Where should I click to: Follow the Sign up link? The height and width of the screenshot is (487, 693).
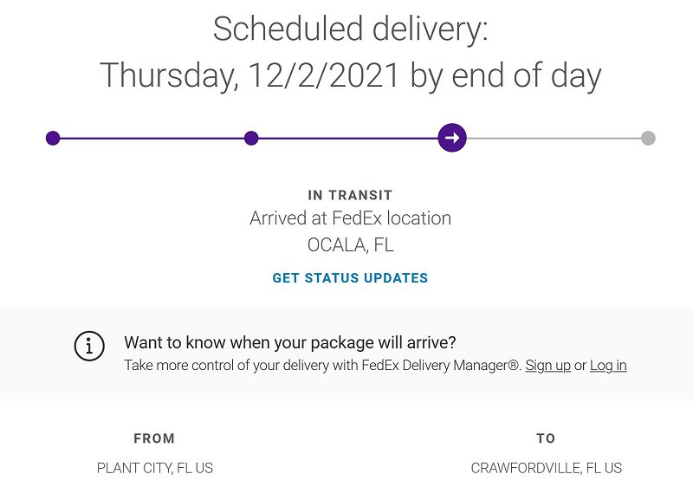[547, 366]
